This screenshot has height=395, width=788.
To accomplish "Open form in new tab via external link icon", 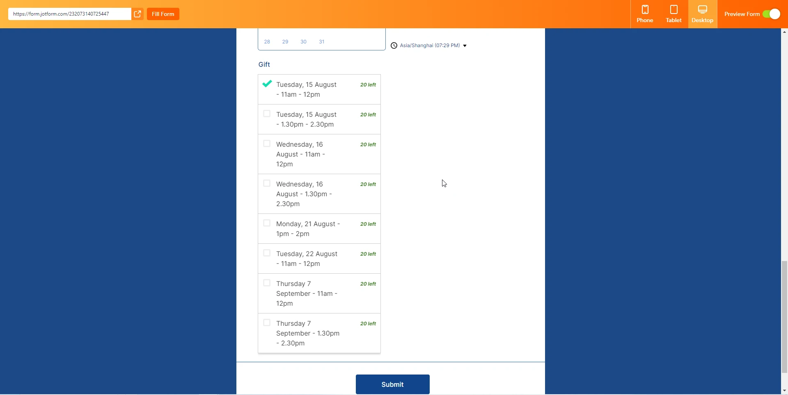I will (x=138, y=14).
